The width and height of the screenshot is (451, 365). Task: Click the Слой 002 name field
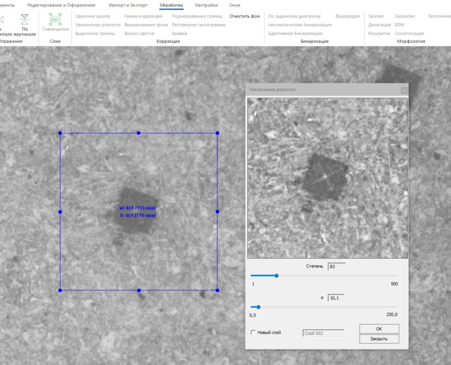[323, 333]
